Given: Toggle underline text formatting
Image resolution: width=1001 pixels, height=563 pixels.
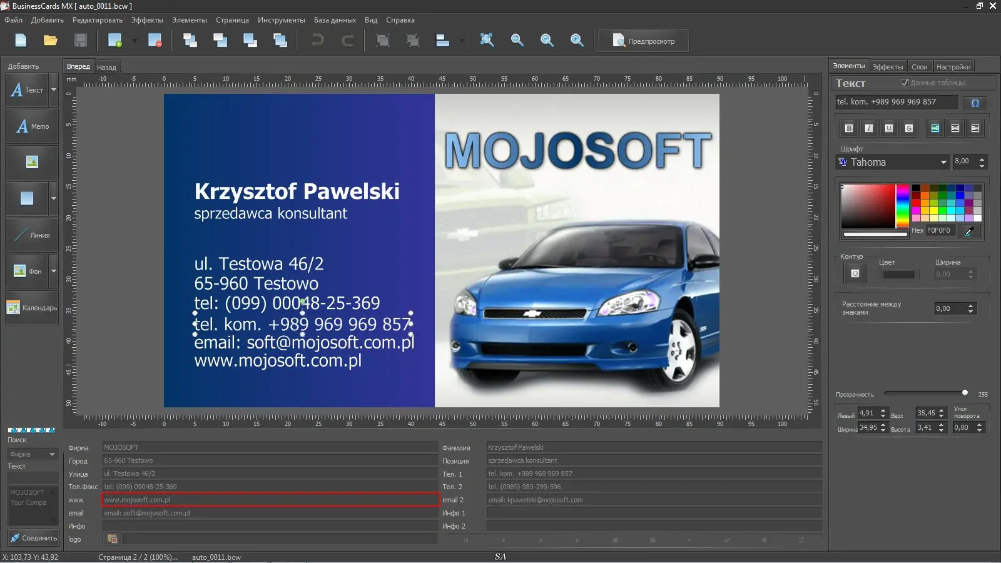Looking at the screenshot, I should [x=889, y=128].
